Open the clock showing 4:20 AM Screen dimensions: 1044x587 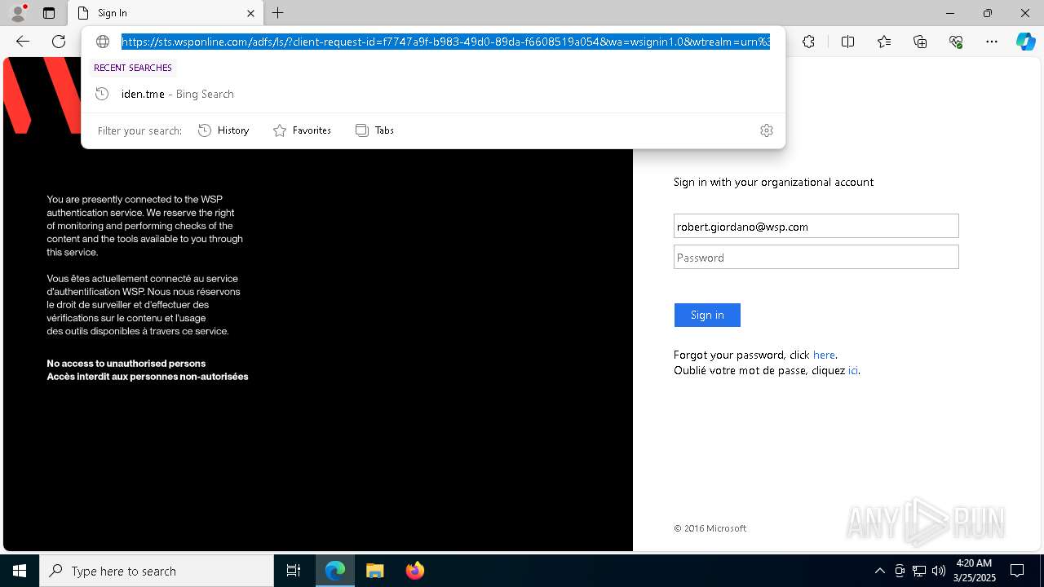(x=974, y=571)
